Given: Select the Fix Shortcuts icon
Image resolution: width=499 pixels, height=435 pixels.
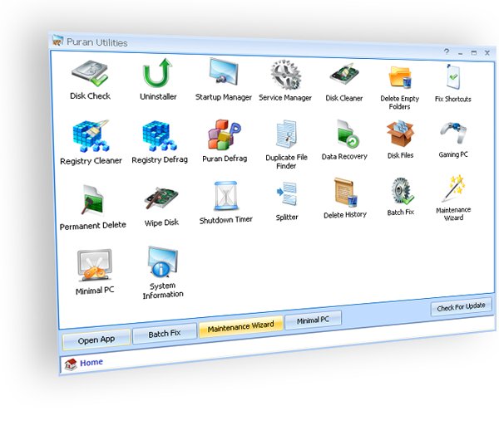Looking at the screenshot, I should pyautogui.click(x=453, y=76).
